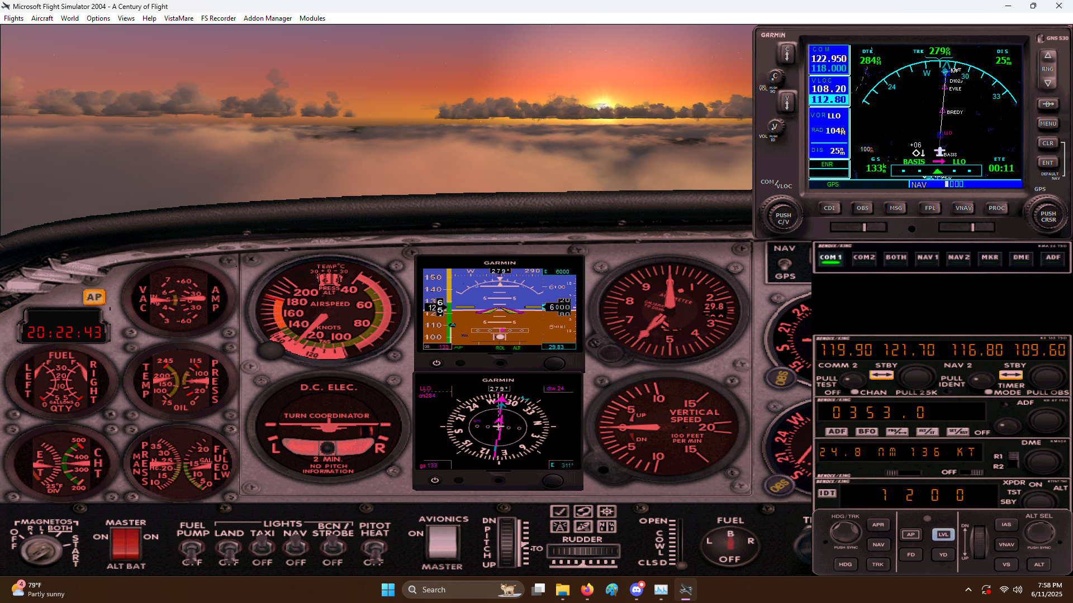This screenshot has width=1073, height=603.
Task: Click the COMM 2 standby swap arrow button
Action: pos(881,375)
